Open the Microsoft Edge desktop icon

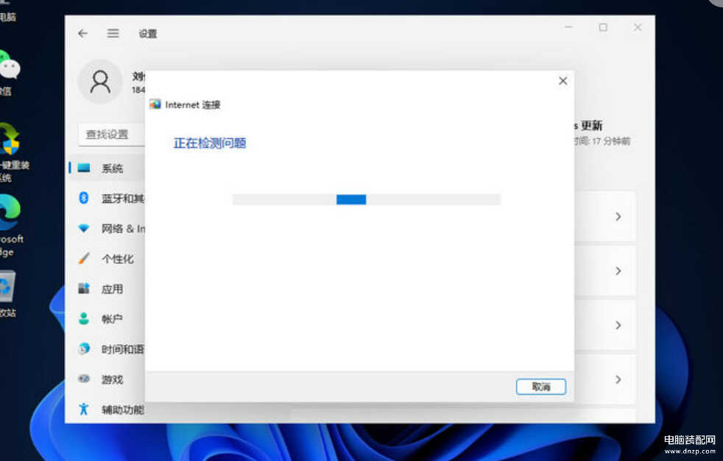[x=10, y=212]
